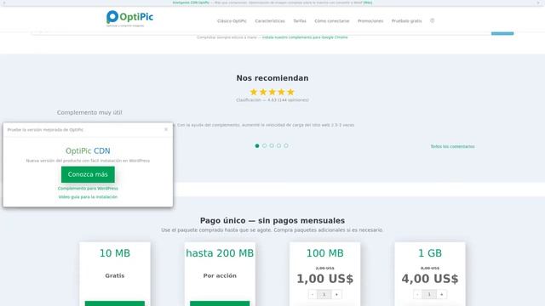Open Características menu item
This screenshot has height=306, width=545.
tap(270, 21)
